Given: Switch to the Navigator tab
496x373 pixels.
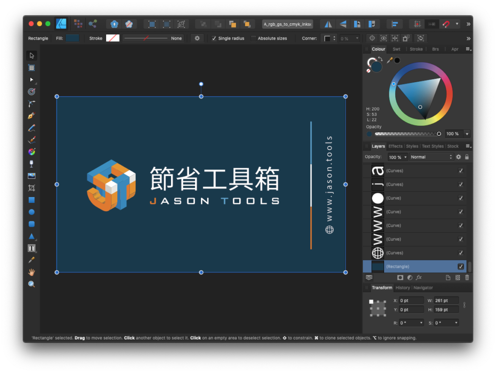Looking at the screenshot, I should click(423, 287).
